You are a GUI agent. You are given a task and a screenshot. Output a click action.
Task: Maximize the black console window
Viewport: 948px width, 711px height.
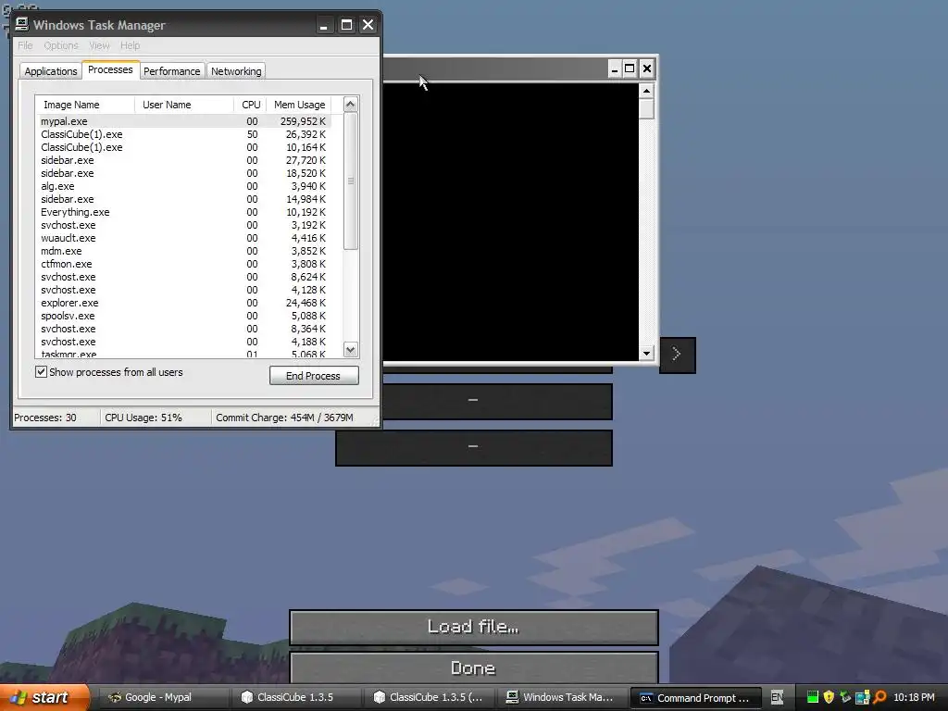click(630, 69)
